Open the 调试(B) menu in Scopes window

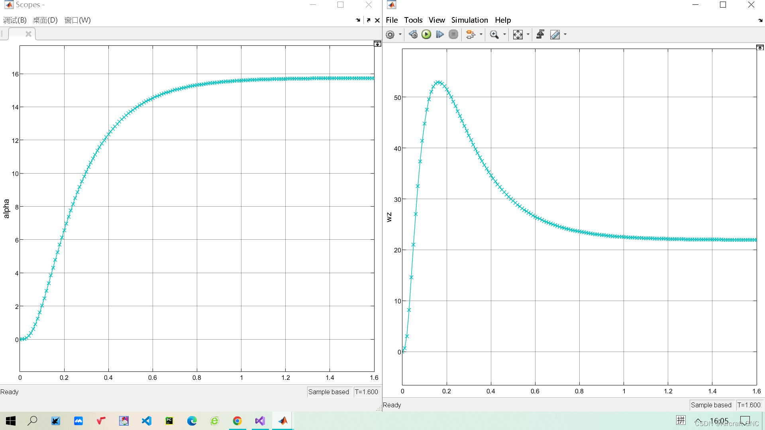click(x=15, y=20)
